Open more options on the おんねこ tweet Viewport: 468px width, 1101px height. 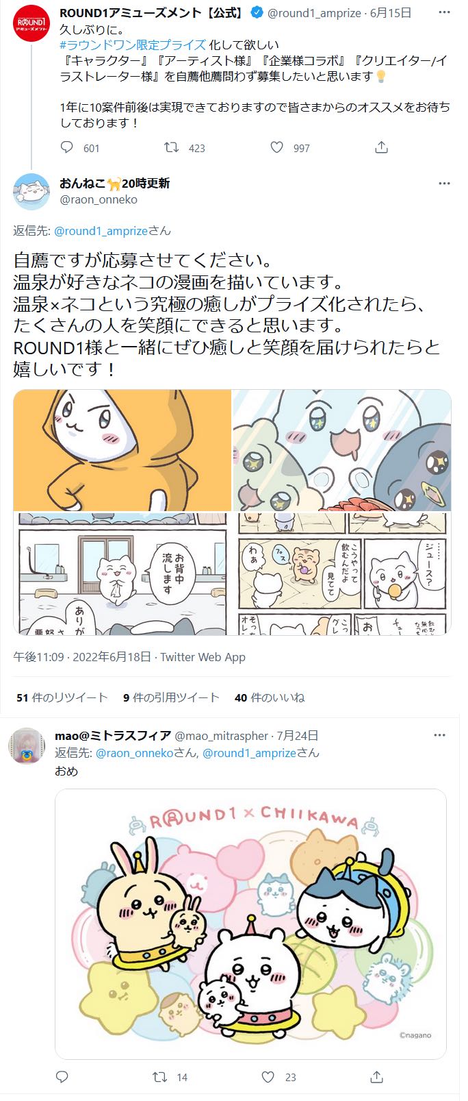click(444, 184)
